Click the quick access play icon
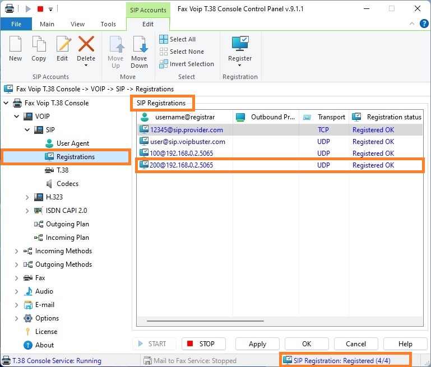 pyautogui.click(x=28, y=9)
